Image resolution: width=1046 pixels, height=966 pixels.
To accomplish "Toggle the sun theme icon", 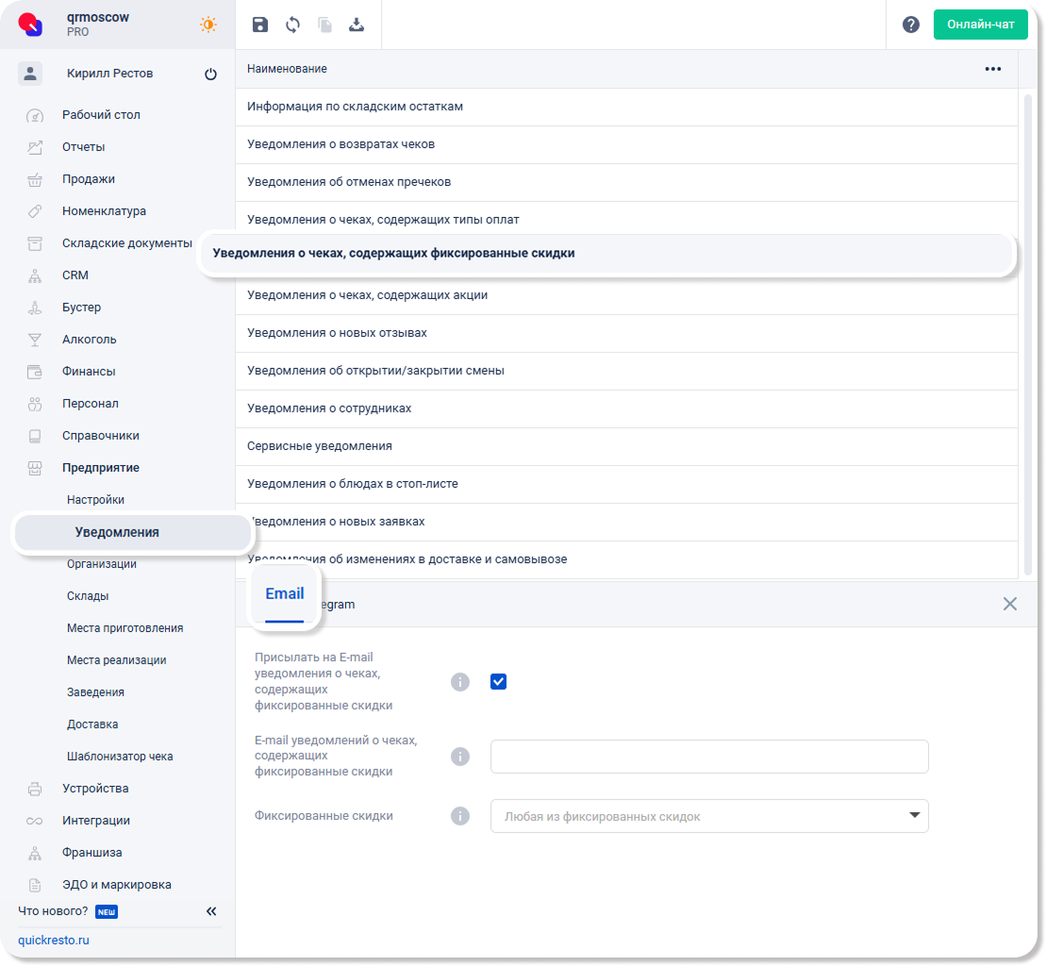I will pyautogui.click(x=208, y=25).
